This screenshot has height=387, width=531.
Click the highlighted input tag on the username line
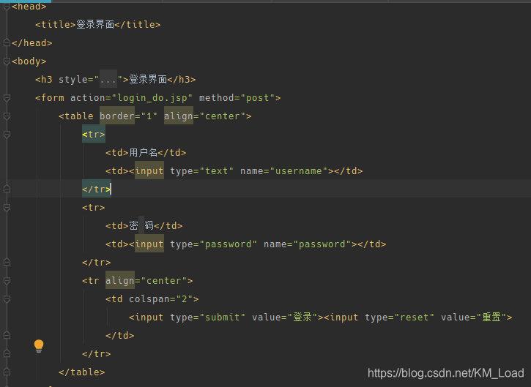pos(149,170)
